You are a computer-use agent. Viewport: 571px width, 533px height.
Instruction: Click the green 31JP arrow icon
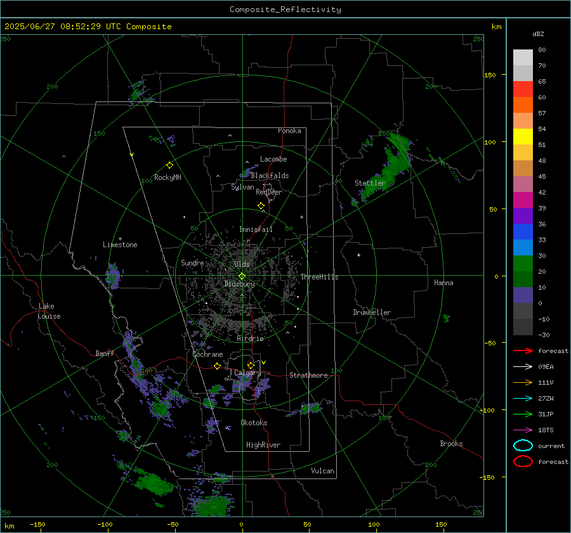[523, 414]
